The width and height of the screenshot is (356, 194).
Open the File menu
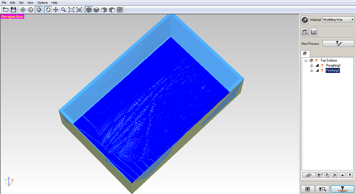4,3
